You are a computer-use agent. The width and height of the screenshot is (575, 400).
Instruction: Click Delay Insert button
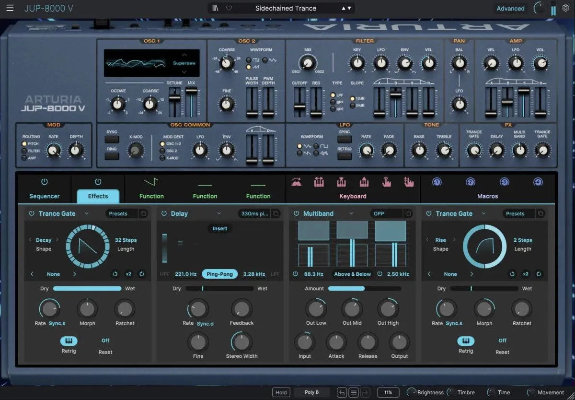tap(220, 228)
